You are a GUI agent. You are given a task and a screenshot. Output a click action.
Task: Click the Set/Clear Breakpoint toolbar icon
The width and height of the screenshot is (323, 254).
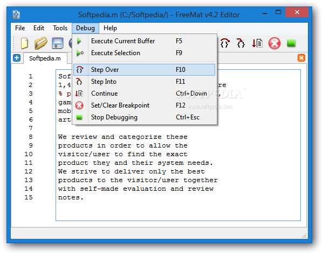(274, 43)
